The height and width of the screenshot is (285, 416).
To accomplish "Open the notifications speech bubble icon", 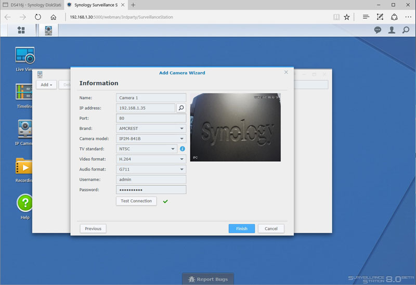I will 378,30.
